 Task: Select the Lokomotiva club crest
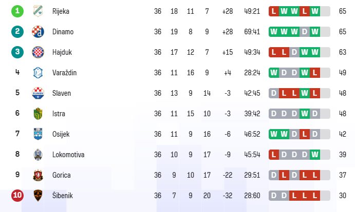click(38, 155)
